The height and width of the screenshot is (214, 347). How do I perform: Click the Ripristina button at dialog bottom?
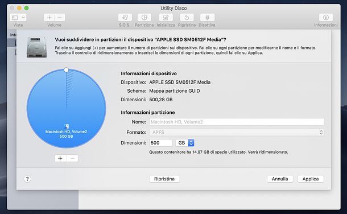[164, 179]
